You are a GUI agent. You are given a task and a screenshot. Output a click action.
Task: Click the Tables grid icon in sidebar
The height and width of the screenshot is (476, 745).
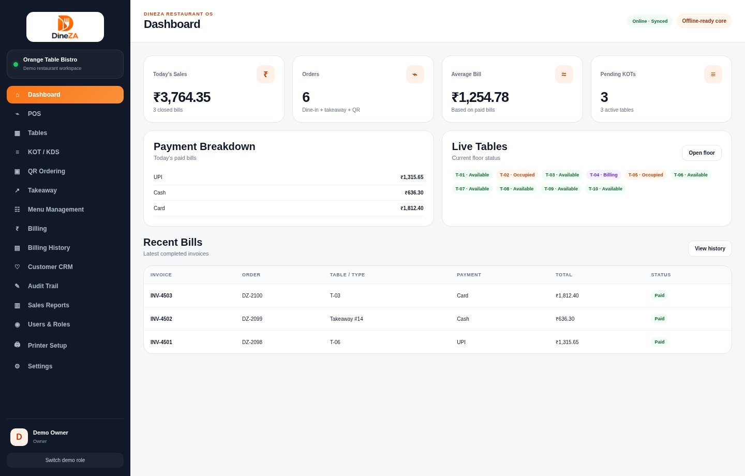point(17,133)
